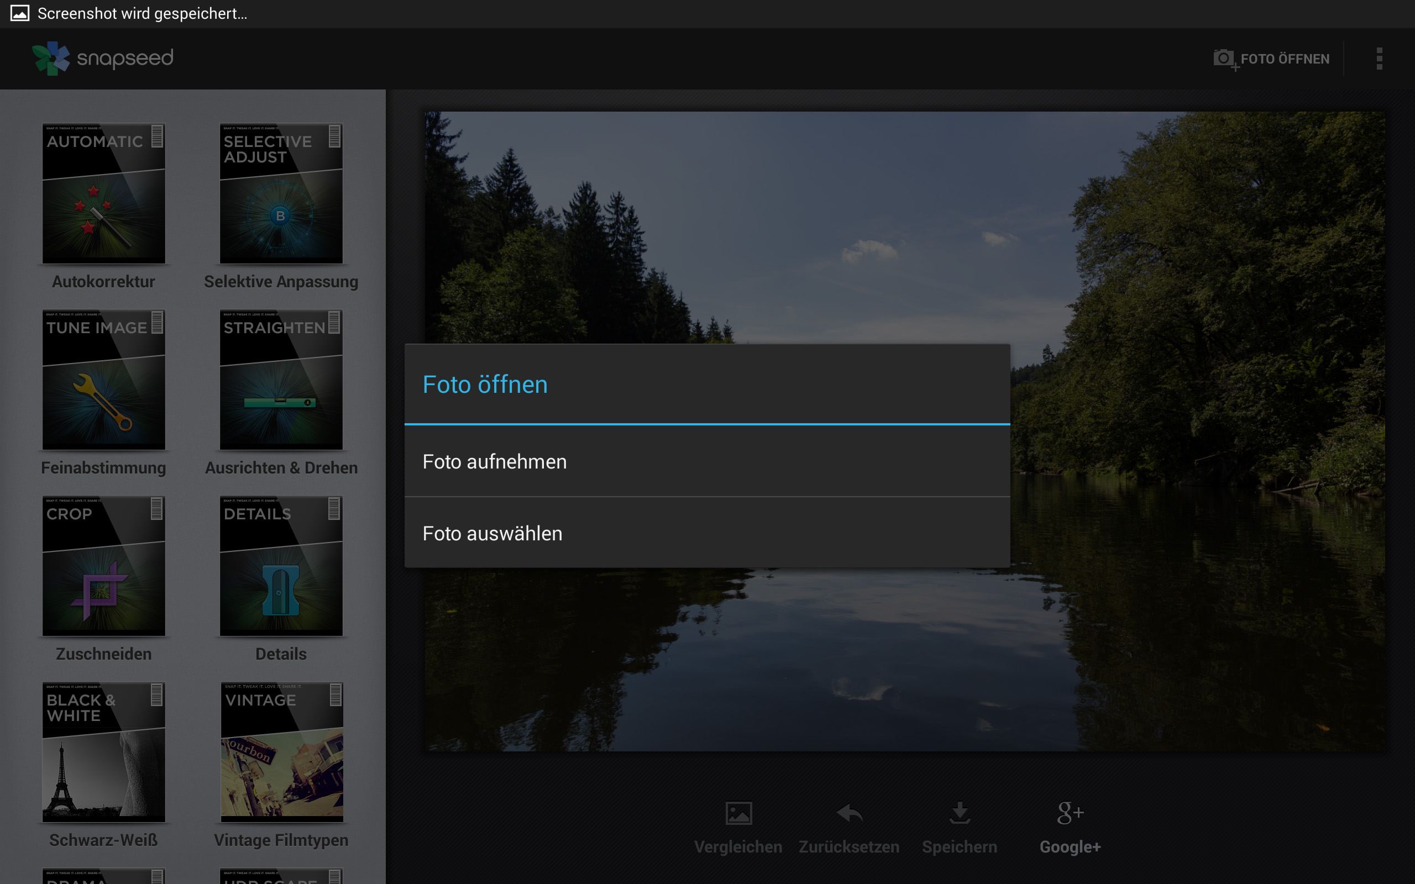Choose 'Foto aufnehmen' in the dialog
Viewport: 1415px width, 884px height.
pyautogui.click(x=707, y=461)
